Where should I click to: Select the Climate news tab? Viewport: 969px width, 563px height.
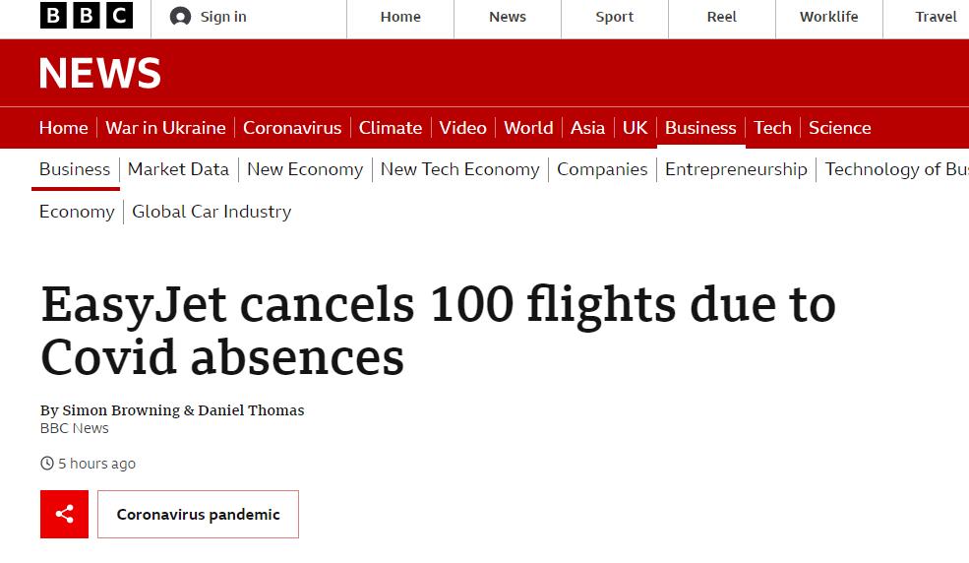point(390,128)
